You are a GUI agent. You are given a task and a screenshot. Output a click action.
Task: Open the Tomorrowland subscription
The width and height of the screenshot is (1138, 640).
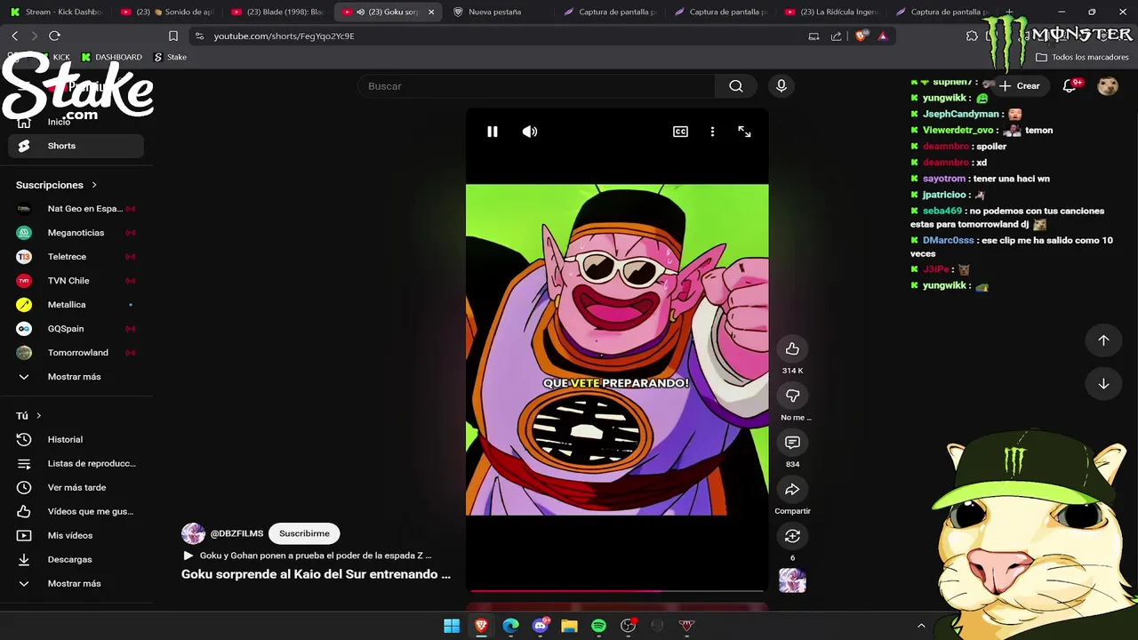76,353
